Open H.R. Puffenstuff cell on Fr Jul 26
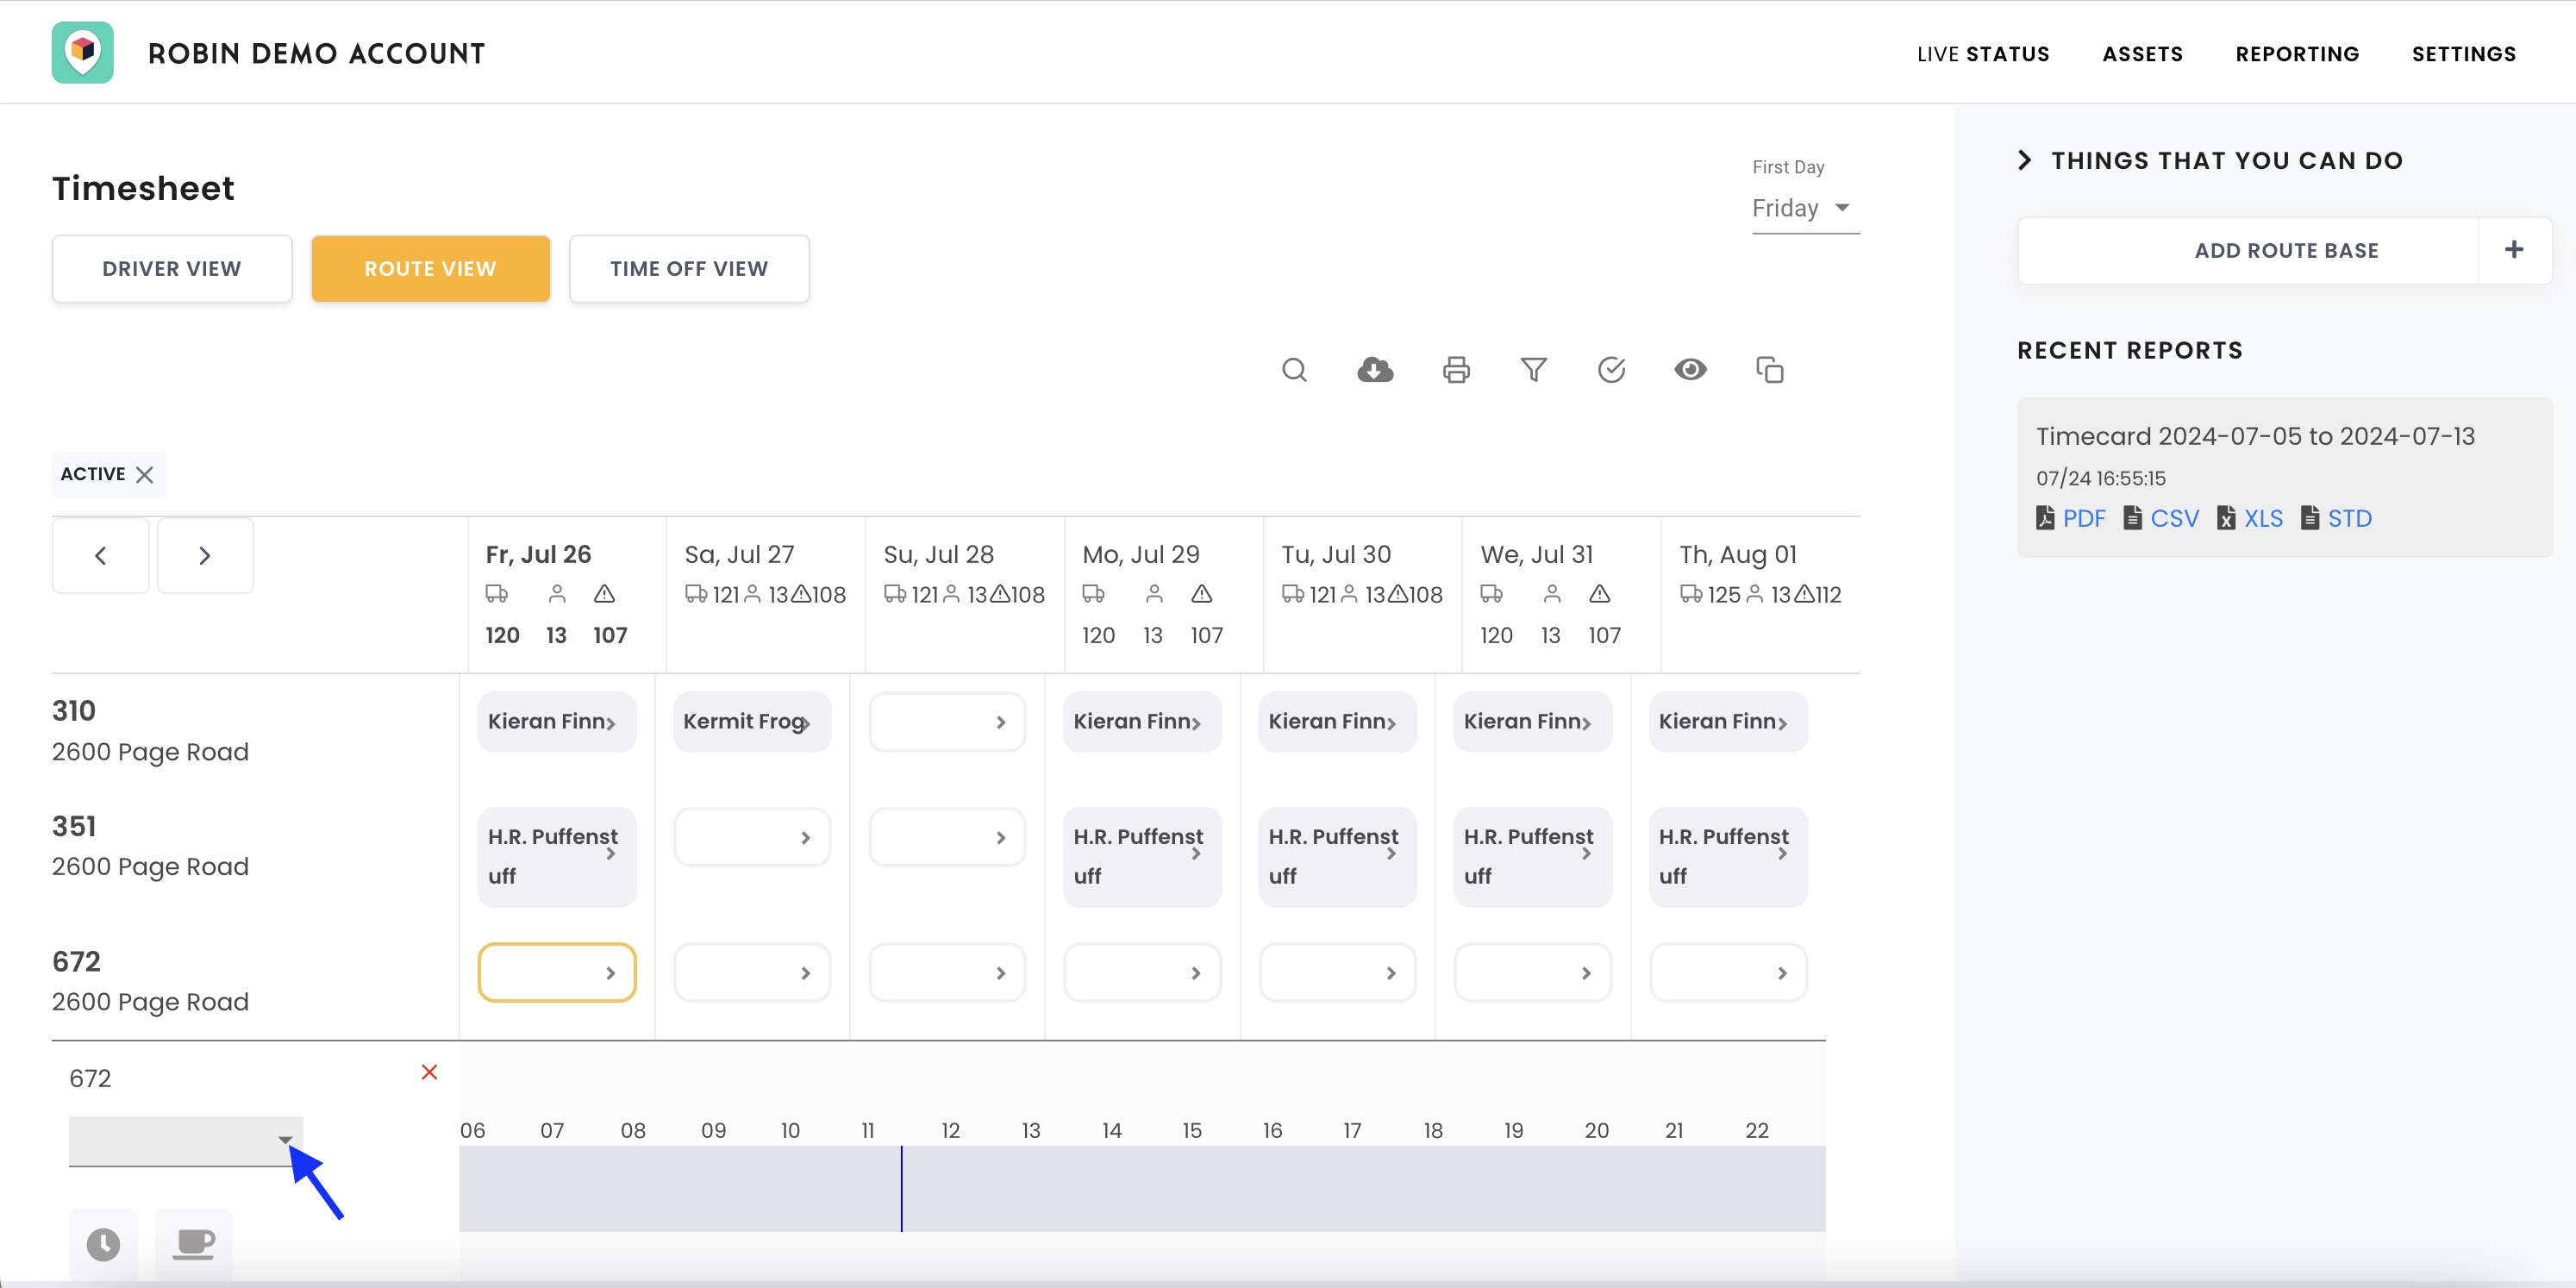Viewport: 2576px width, 1288px height. click(556, 857)
